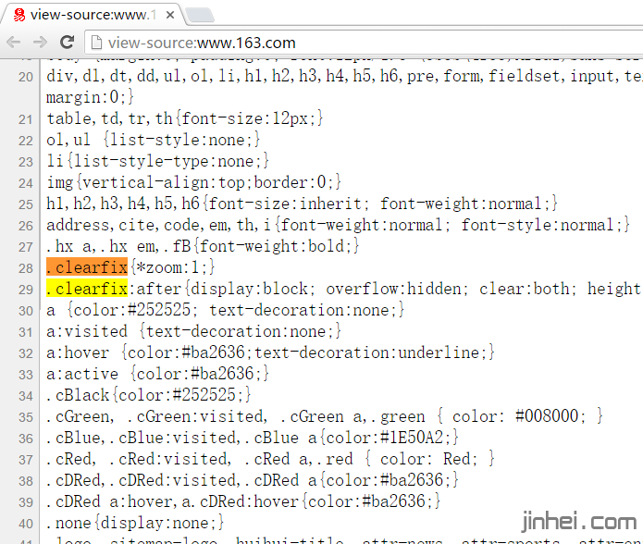This screenshot has width=643, height=544.
Task: Go back with the browser back arrow
Action: (14, 42)
